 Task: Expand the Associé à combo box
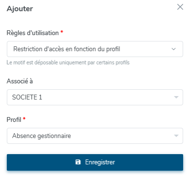(95, 97)
